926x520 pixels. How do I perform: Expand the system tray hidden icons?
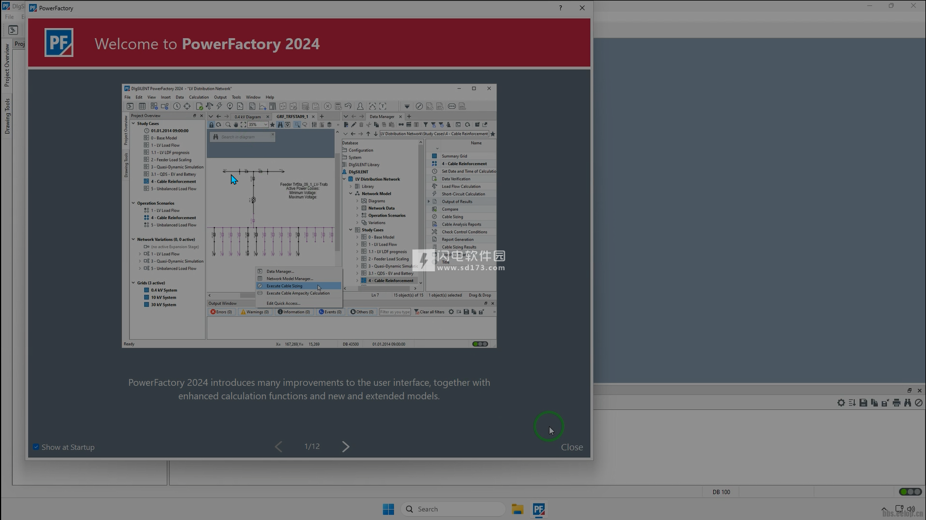pos(884,509)
